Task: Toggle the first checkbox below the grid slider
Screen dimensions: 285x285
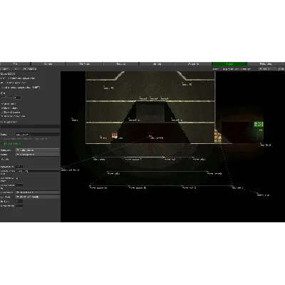Action: pos(2,104)
